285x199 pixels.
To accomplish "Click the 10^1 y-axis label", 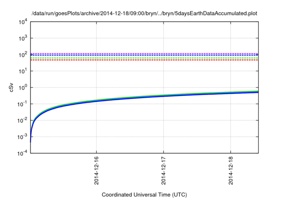I will point(23,71).
